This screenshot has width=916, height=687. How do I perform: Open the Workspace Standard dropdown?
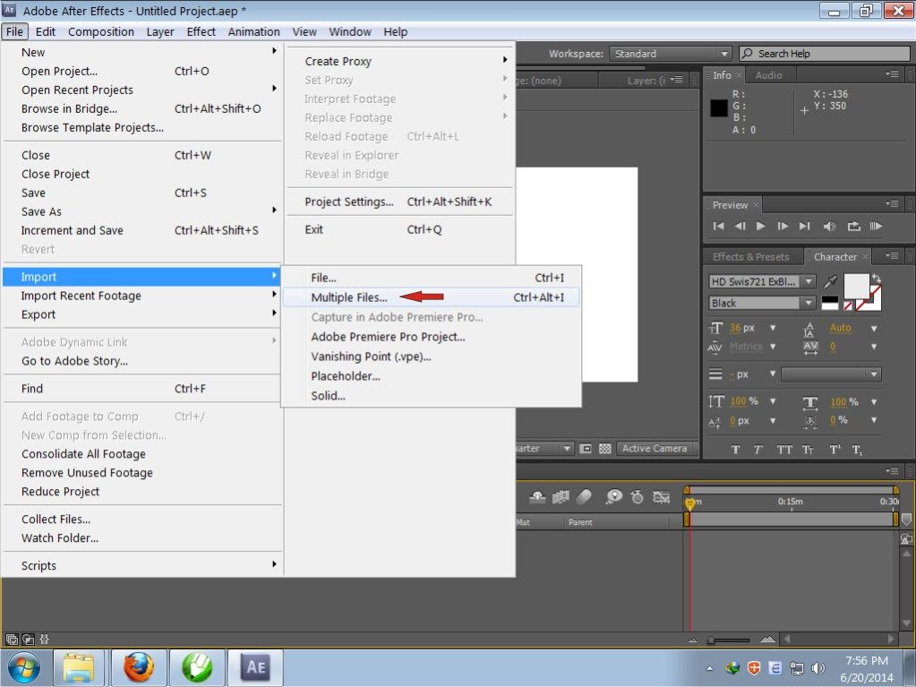coord(670,54)
